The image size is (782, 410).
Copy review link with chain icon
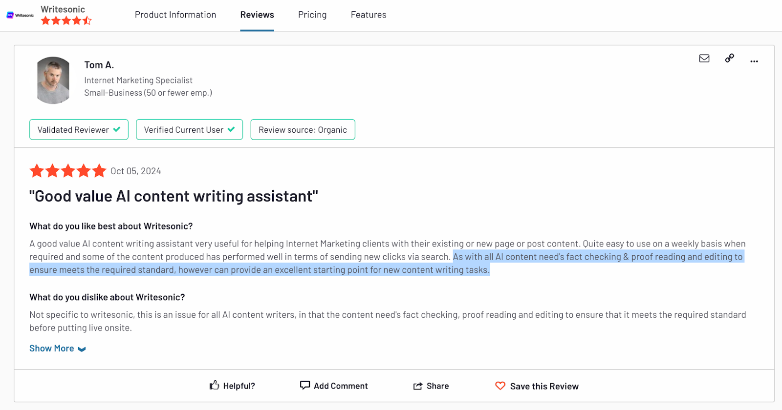(730, 58)
